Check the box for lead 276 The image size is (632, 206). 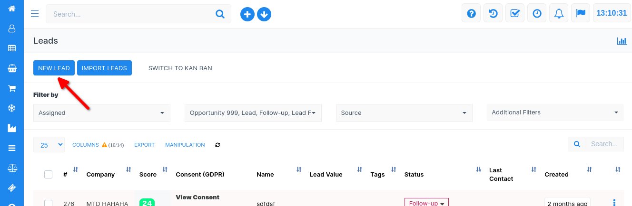[48, 203]
